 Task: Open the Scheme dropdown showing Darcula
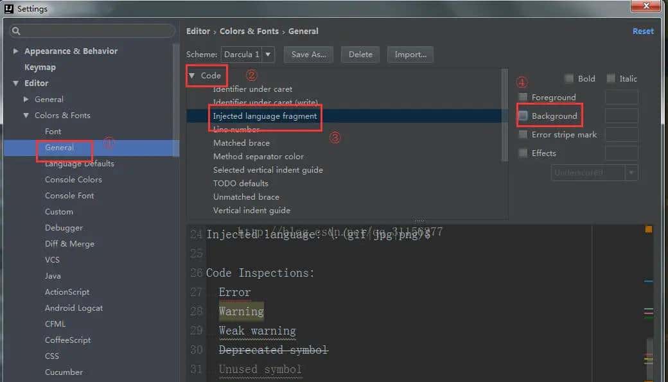(x=248, y=55)
